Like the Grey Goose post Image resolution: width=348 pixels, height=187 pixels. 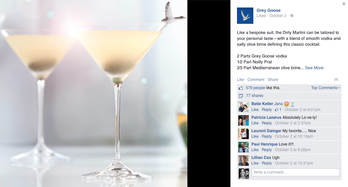click(x=240, y=79)
